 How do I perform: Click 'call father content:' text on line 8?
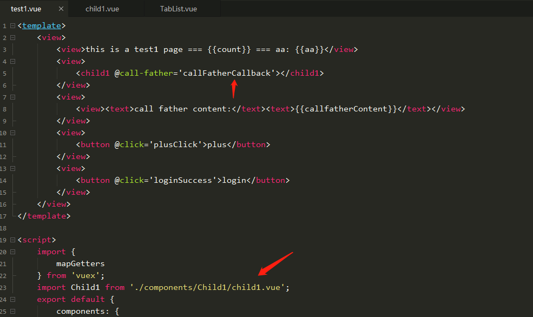183,109
